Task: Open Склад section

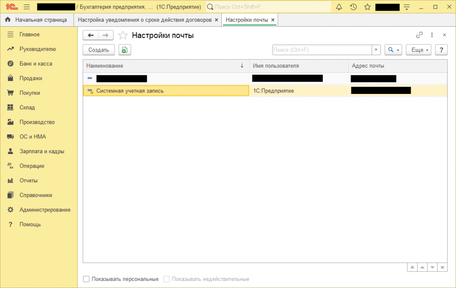Action: tap(27, 107)
